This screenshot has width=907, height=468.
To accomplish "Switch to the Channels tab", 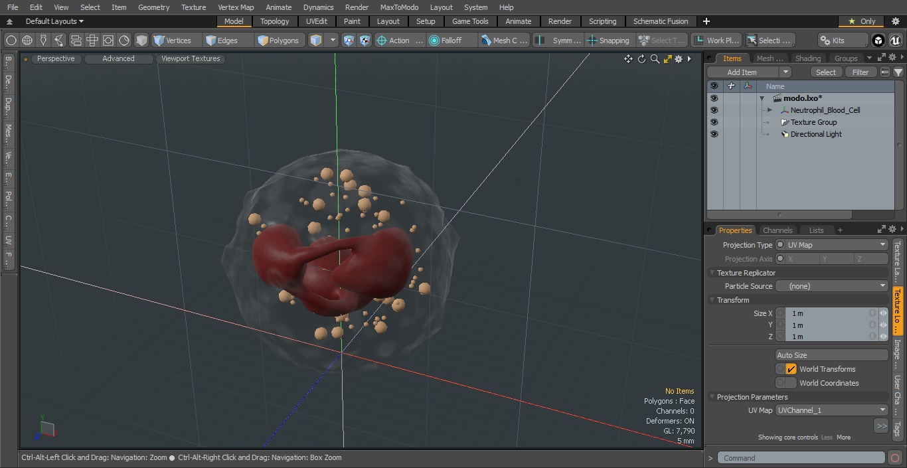I will 778,230.
